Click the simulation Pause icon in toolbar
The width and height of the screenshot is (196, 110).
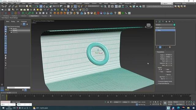40,13
